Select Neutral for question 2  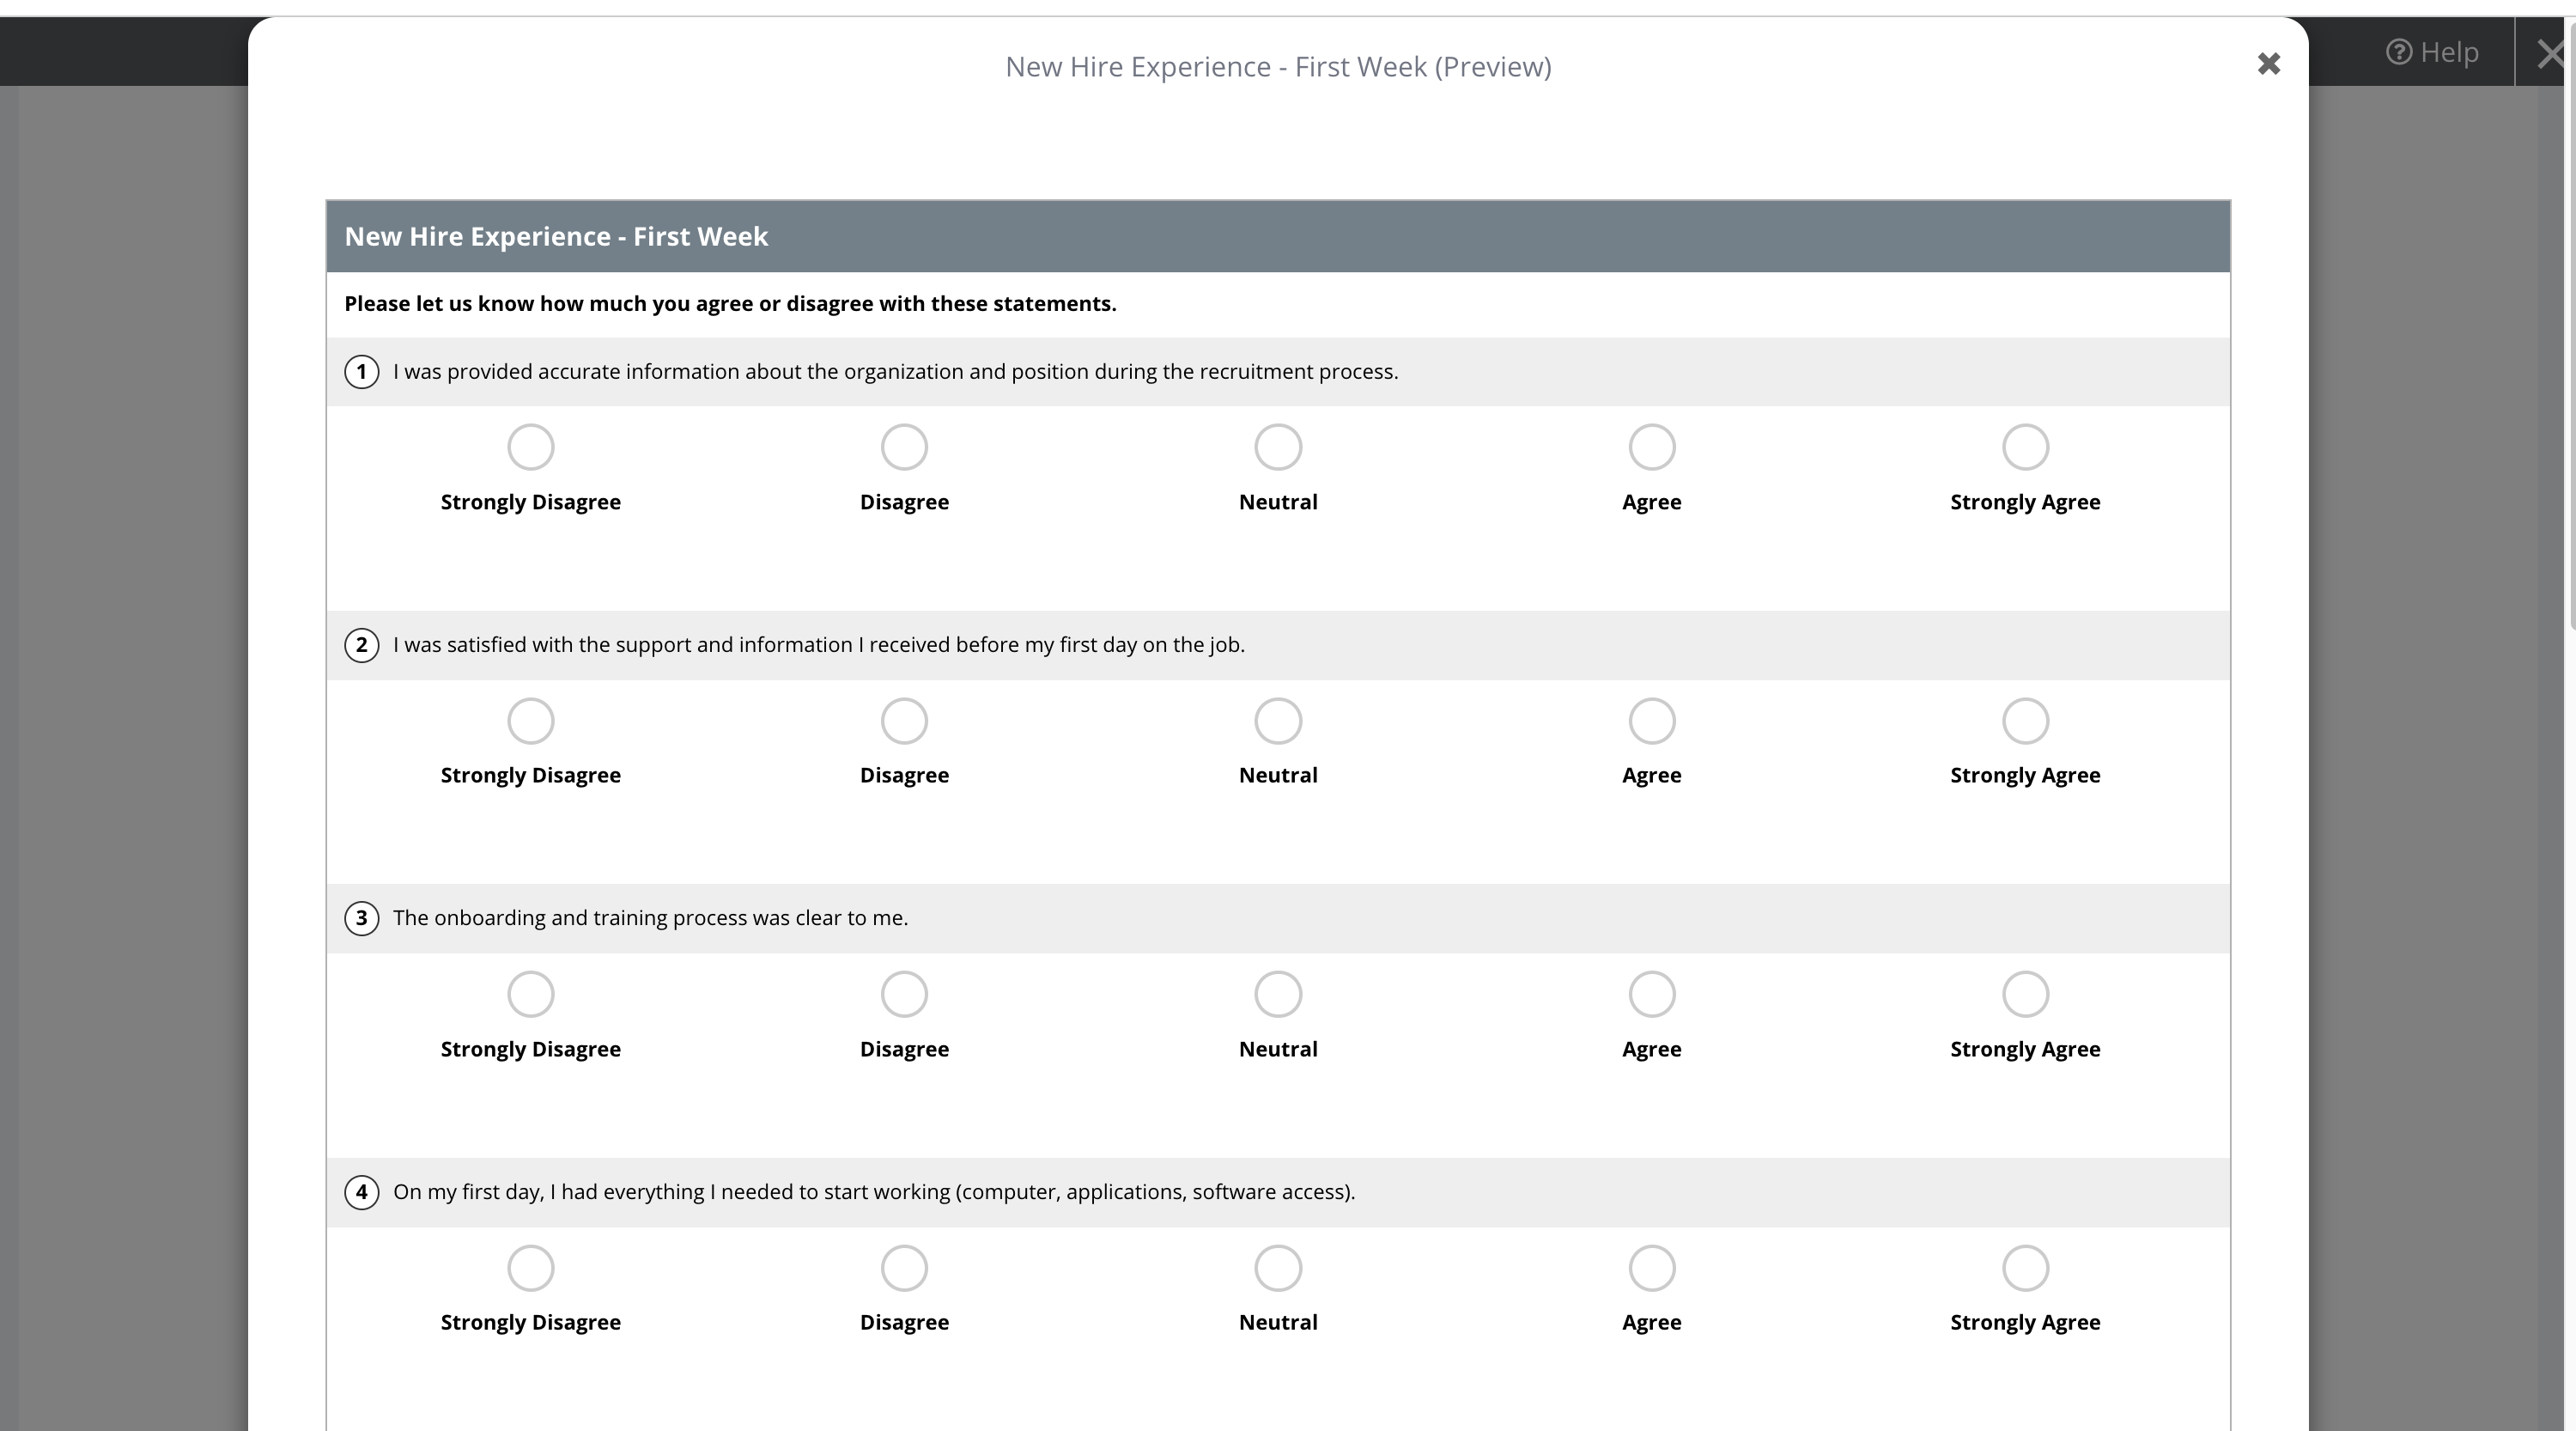pos(1278,721)
